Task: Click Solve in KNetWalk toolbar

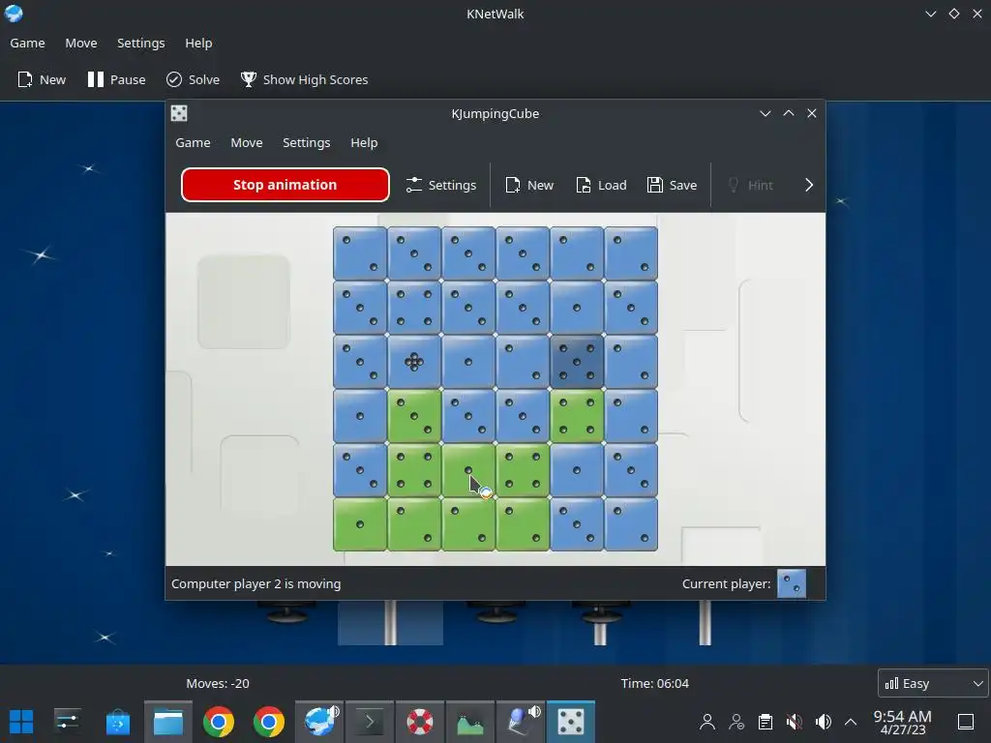Action: pyautogui.click(x=193, y=79)
